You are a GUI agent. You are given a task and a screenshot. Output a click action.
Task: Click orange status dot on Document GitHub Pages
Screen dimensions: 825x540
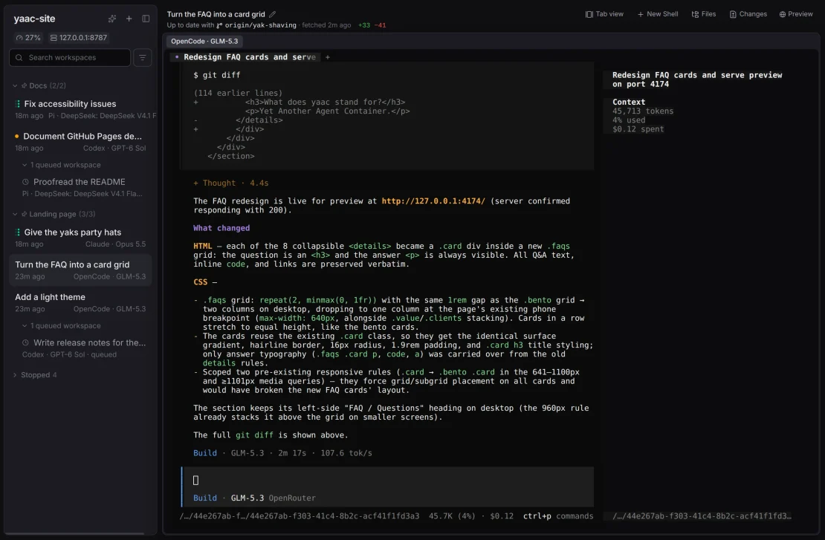(17, 136)
